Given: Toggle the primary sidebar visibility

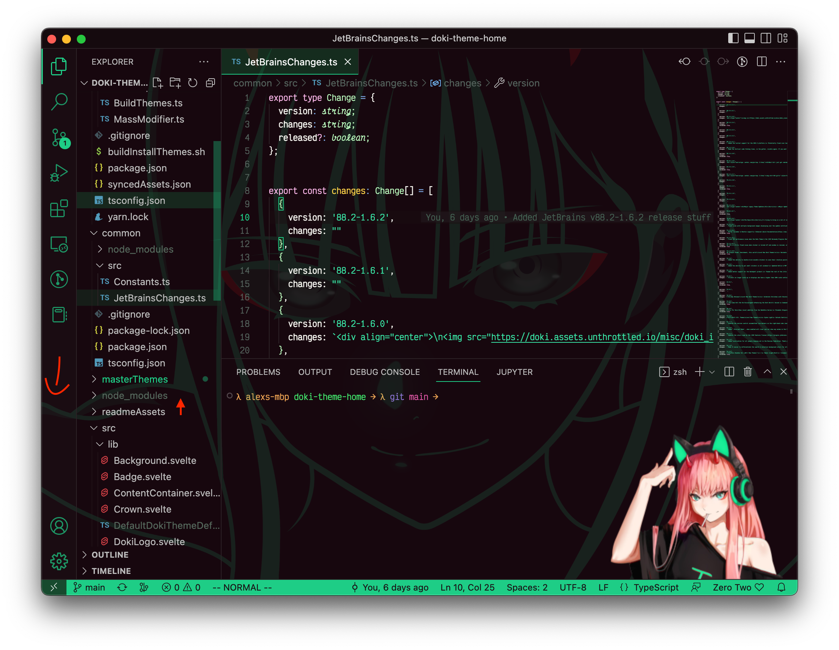Looking at the screenshot, I should pyautogui.click(x=734, y=38).
